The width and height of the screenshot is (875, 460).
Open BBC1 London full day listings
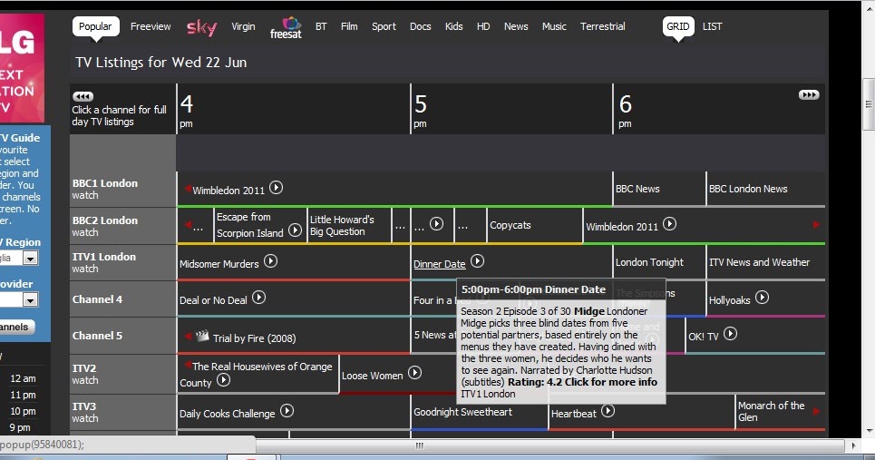[x=105, y=183]
